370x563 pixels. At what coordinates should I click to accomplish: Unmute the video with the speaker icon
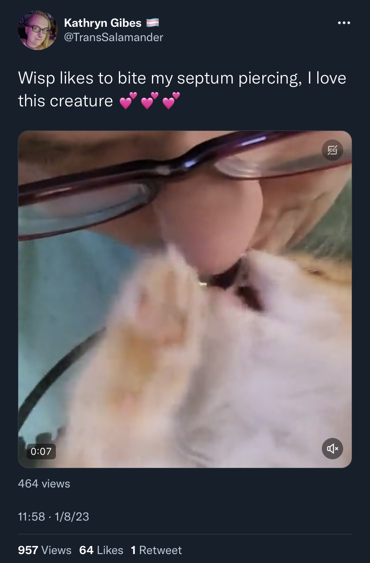click(332, 449)
